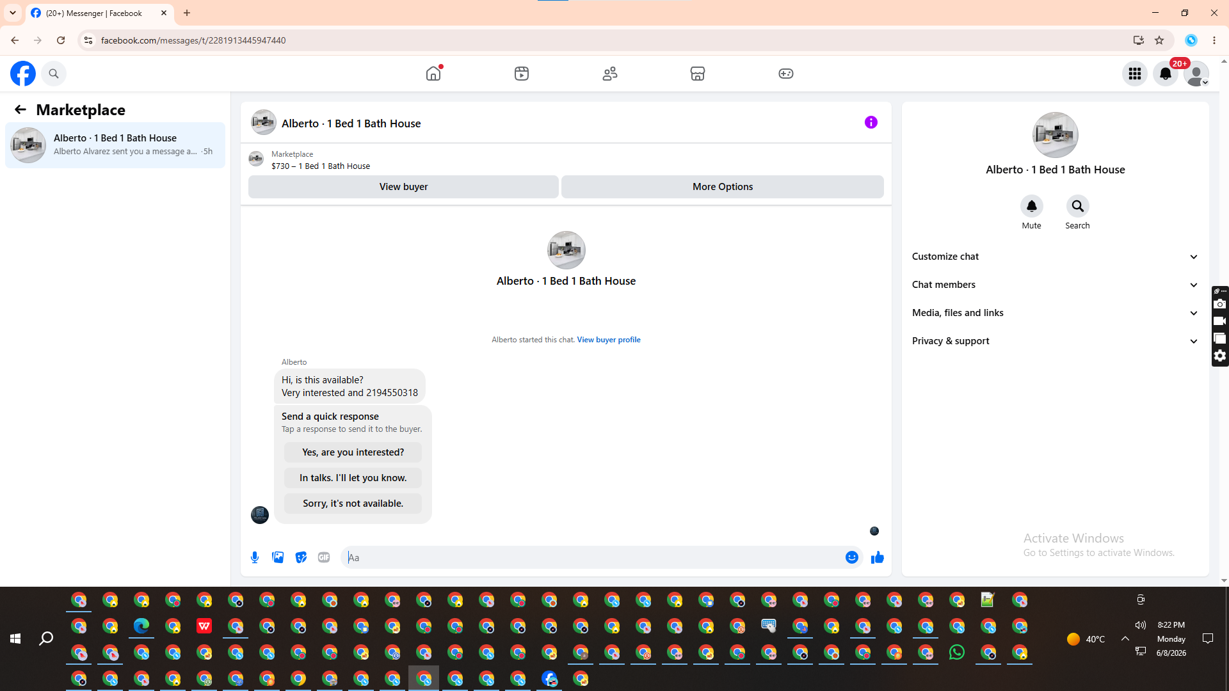Open notifications bell with 20+ badge
The image size is (1229, 691).
coord(1166,74)
